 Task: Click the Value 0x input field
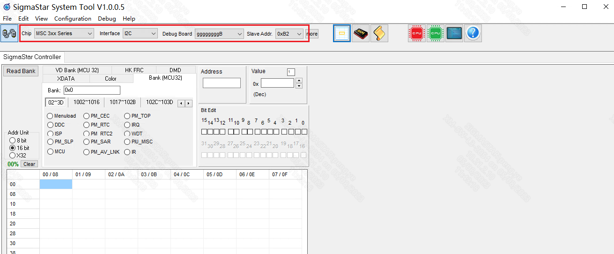[277, 83]
